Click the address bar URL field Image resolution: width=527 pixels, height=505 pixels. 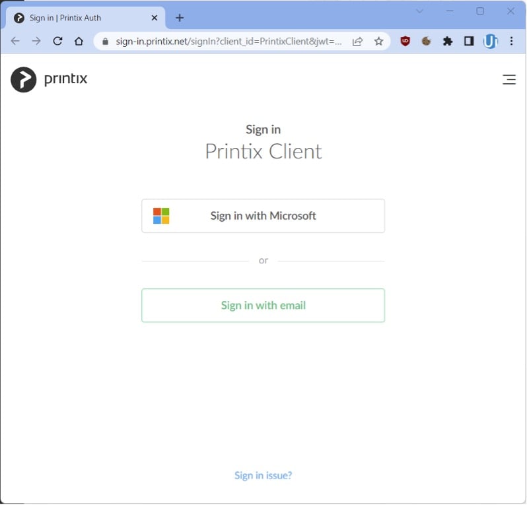(x=228, y=42)
